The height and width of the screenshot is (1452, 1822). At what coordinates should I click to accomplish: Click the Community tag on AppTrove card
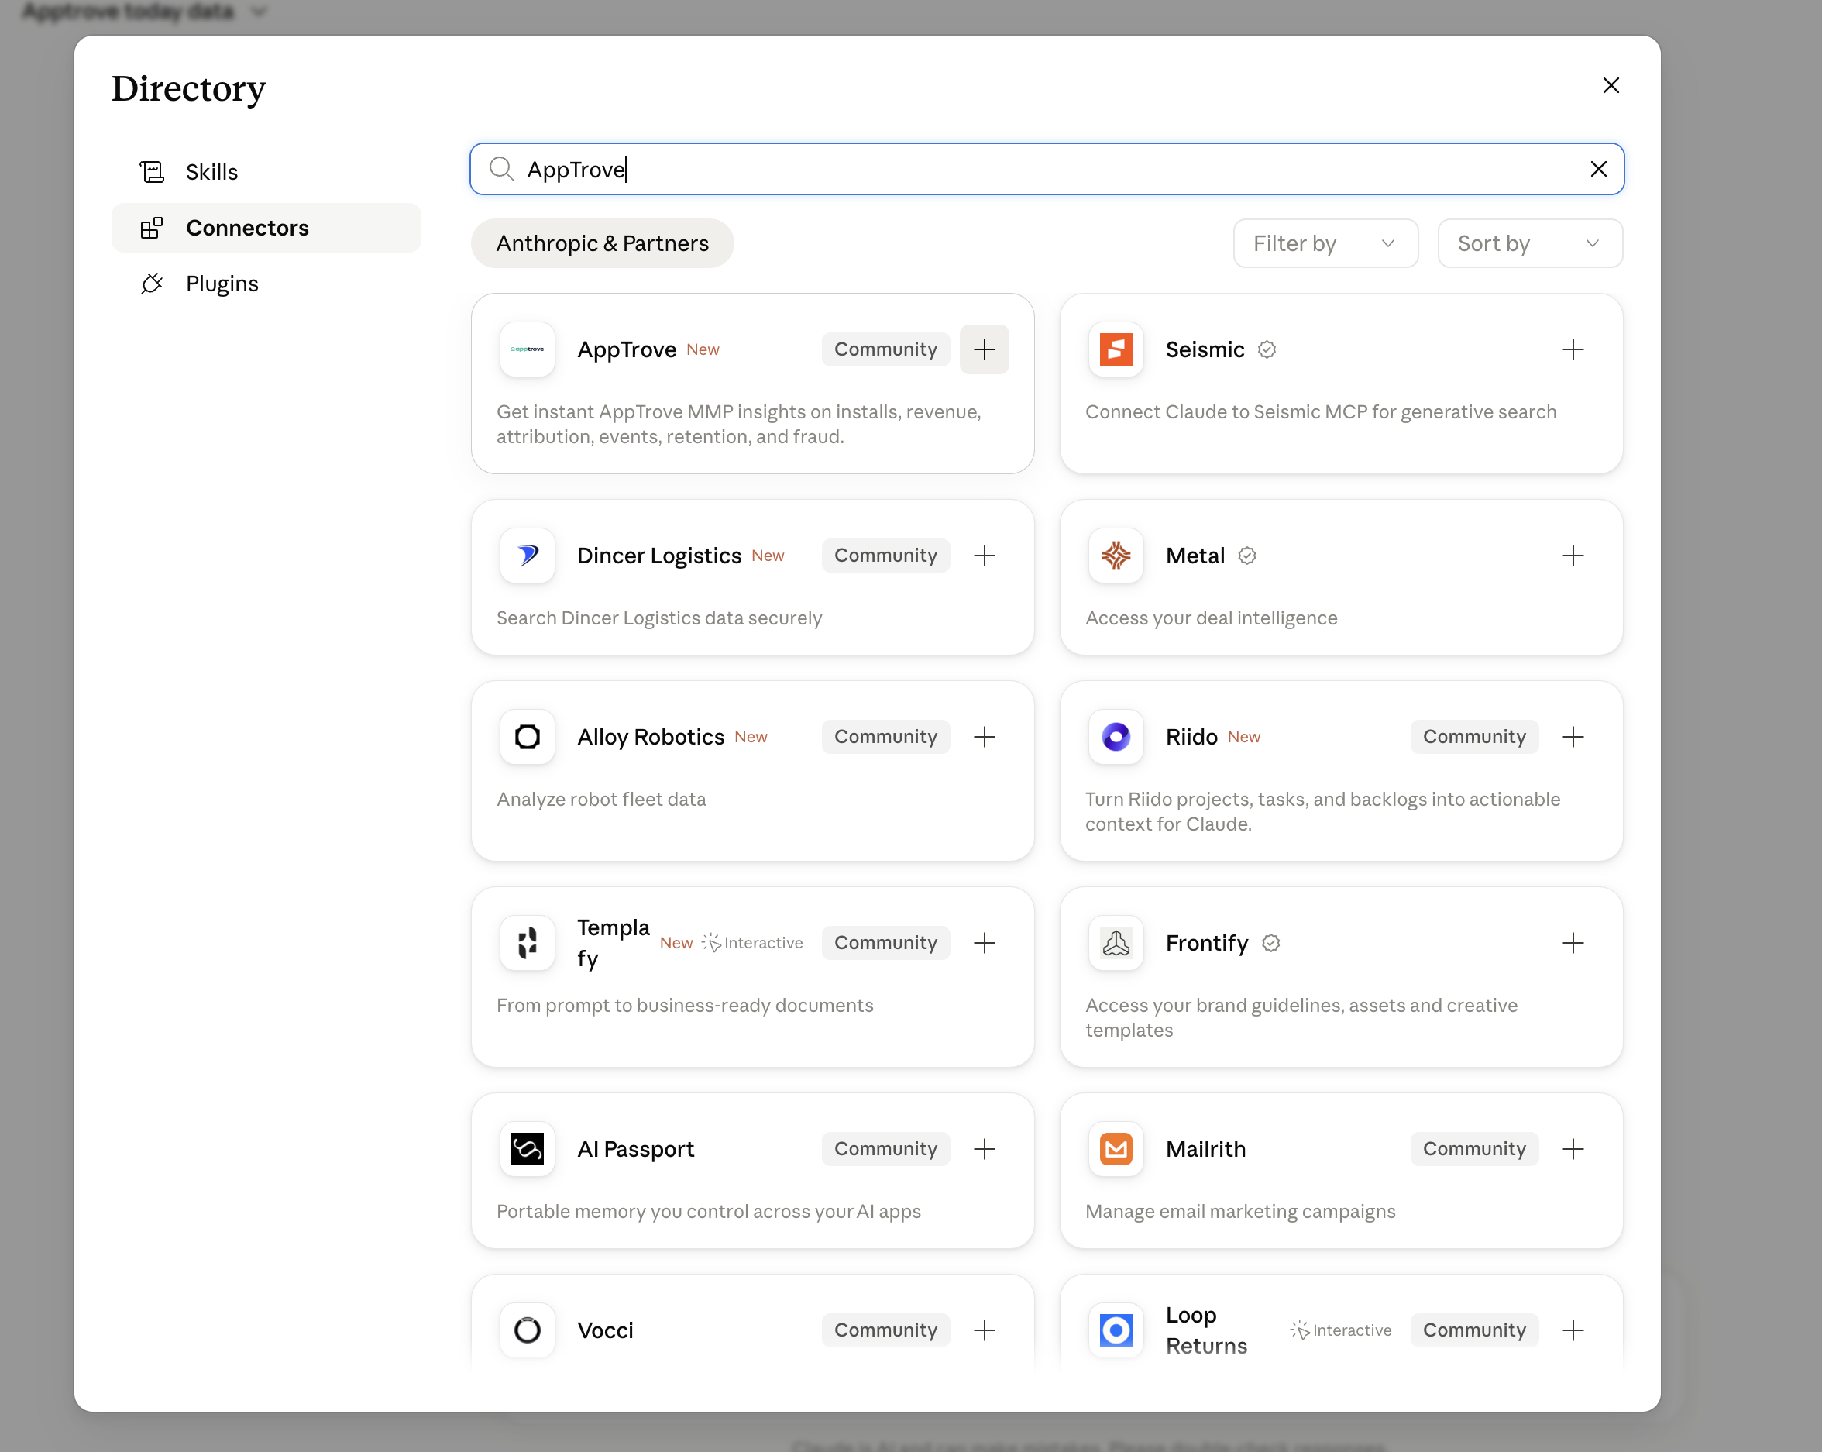(885, 349)
